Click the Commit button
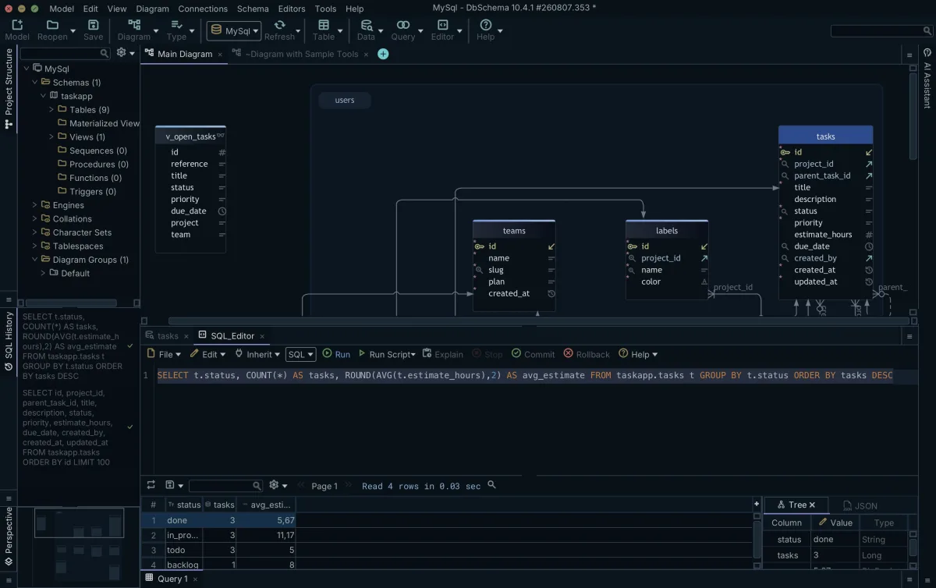Viewport: 936px width, 588px height. tap(533, 354)
